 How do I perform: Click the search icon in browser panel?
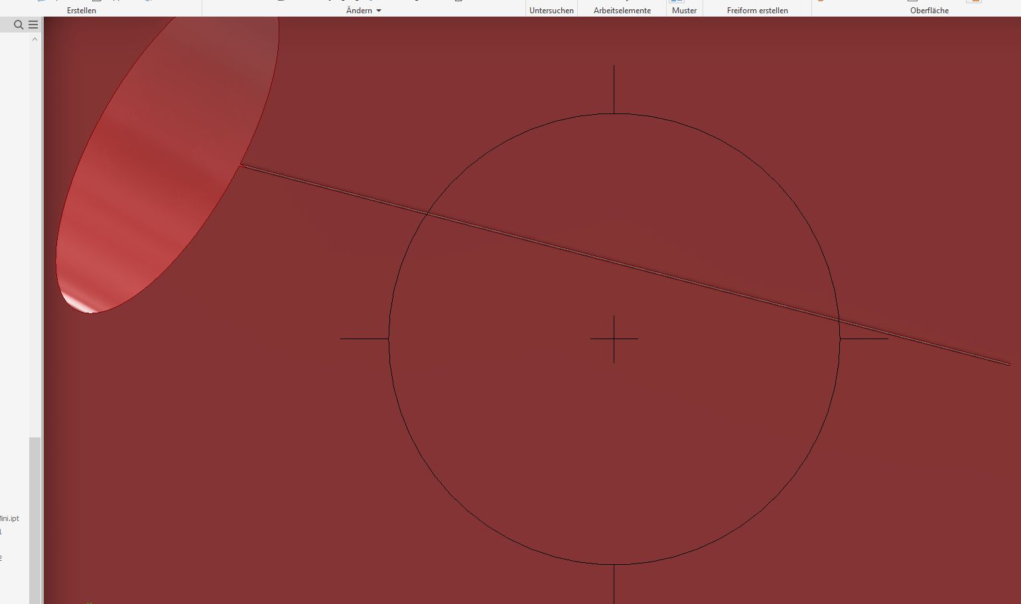click(19, 25)
